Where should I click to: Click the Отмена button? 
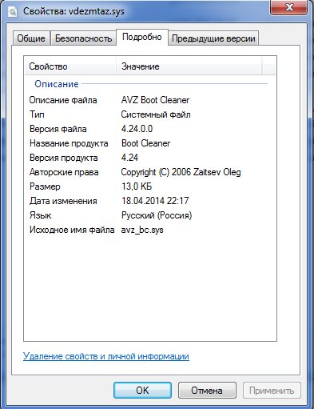(207, 391)
